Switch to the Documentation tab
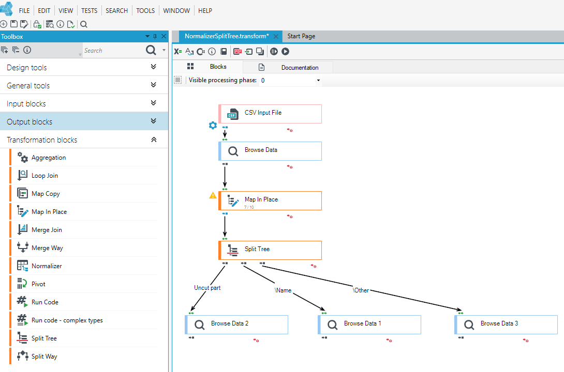 click(288, 67)
